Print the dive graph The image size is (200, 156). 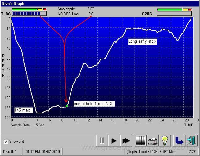[x=153, y=141]
